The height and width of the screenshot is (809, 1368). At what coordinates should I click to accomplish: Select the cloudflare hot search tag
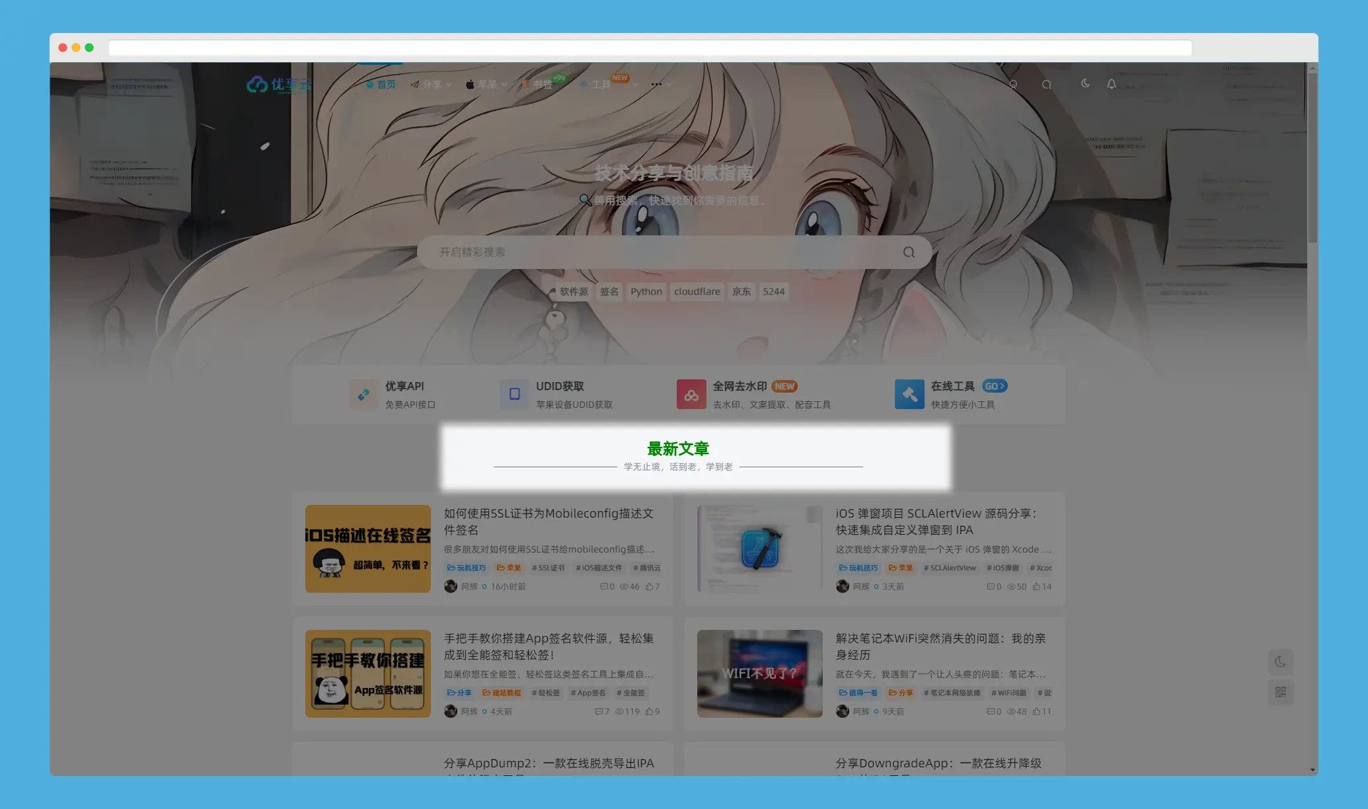(x=697, y=291)
